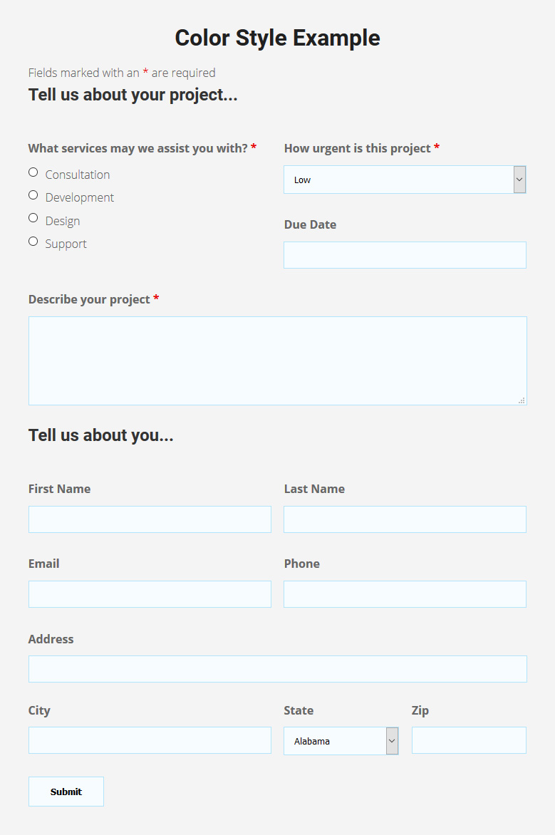Click the Zip code field

[x=469, y=740]
